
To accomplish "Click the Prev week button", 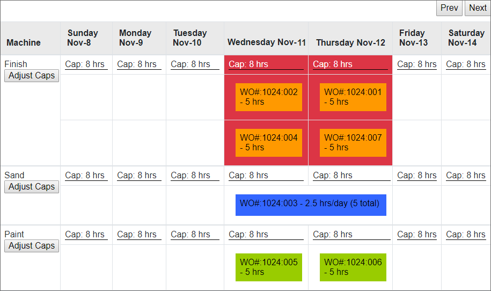I will tap(449, 8).
